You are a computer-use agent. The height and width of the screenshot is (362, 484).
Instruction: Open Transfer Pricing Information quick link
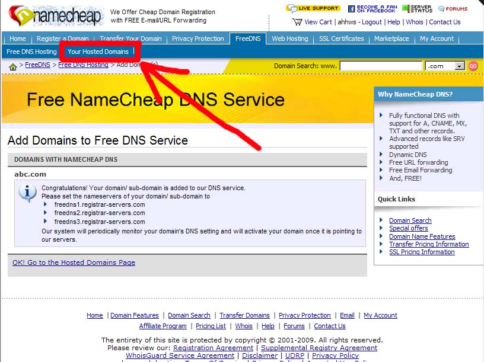pos(429,244)
